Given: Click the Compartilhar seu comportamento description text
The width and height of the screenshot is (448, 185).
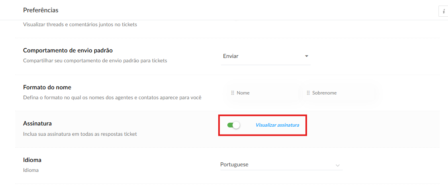Looking at the screenshot, I should point(95,61).
